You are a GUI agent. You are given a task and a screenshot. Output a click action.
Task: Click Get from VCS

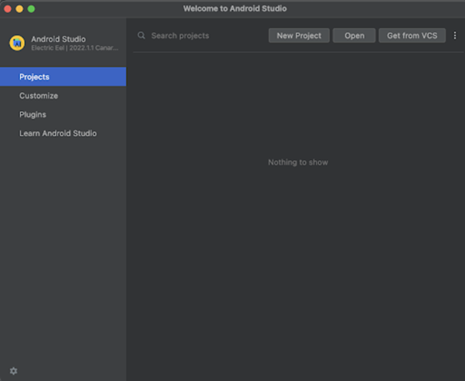click(x=412, y=36)
